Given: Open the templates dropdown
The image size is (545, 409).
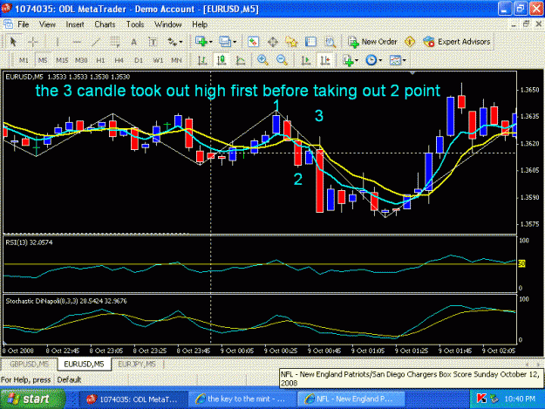Looking at the screenshot, I should (x=398, y=60).
